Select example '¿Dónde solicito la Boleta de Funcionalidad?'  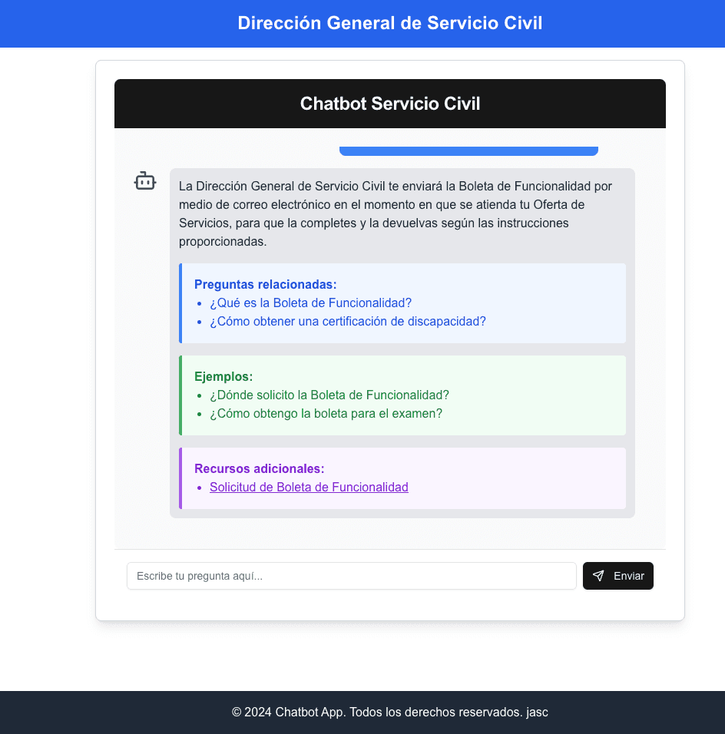pos(329,395)
